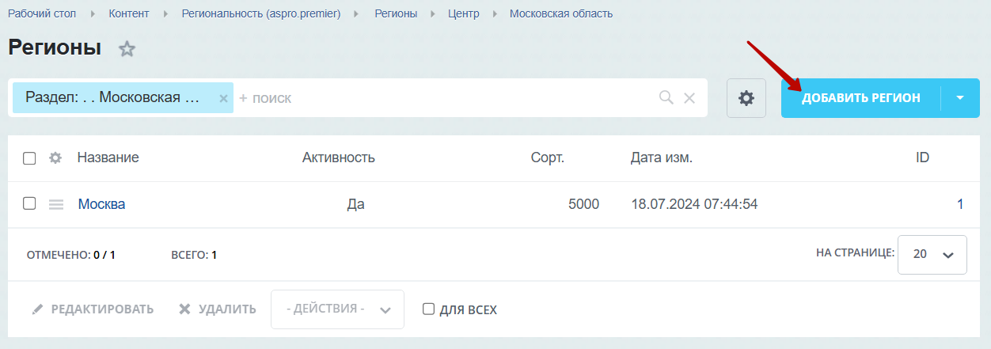Open Москва row actions hamburger menu

click(x=56, y=204)
